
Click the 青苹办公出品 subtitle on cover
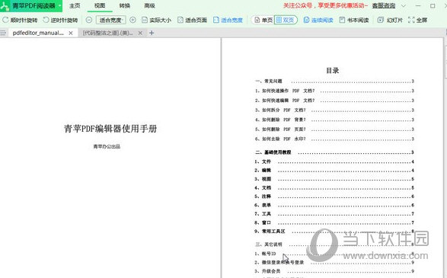pos(107,146)
